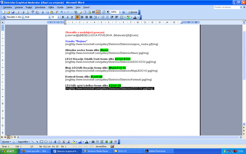Click the Branje reading layout button
This screenshot has height=154, width=246.
(133, 12)
